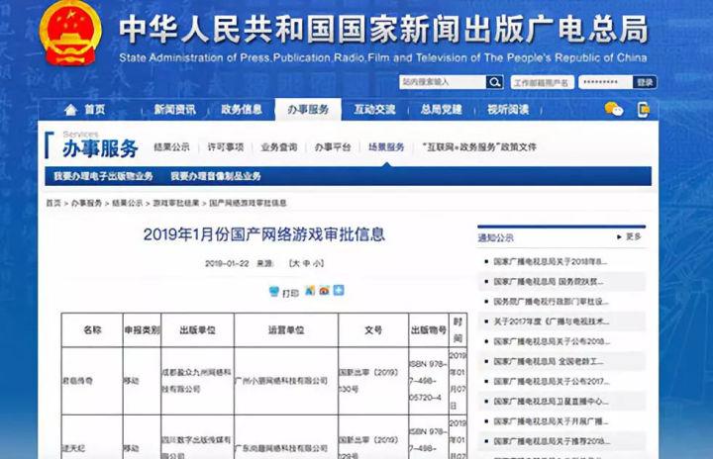Image resolution: width=713 pixels, height=459 pixels.
Task: Open "互联网+政务服务"政策文件 link
Action: click(479, 147)
